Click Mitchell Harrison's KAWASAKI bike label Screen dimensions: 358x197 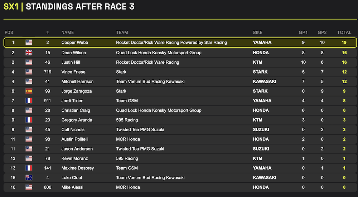[265, 82]
